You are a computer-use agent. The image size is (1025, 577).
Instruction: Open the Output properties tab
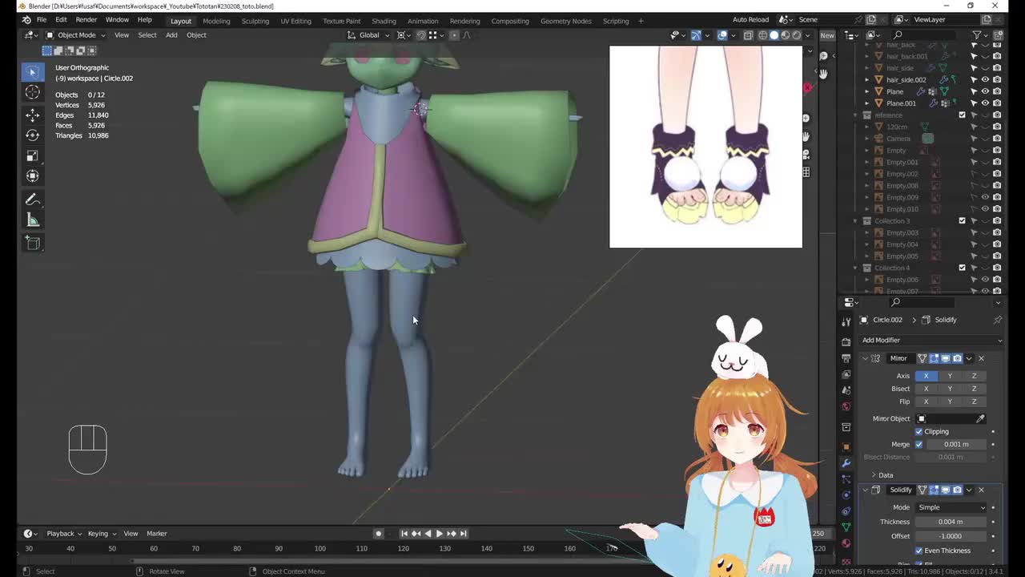tap(846, 357)
